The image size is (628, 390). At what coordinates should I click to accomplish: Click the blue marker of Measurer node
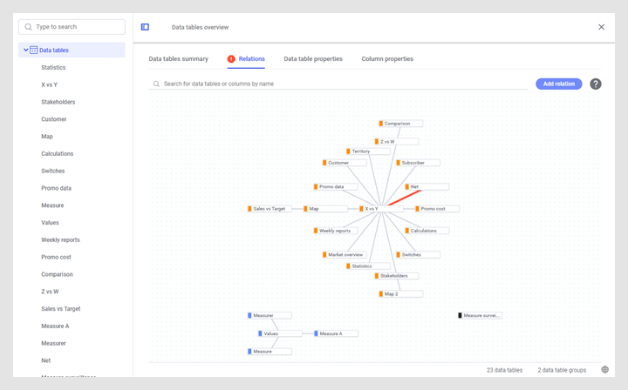pos(249,315)
